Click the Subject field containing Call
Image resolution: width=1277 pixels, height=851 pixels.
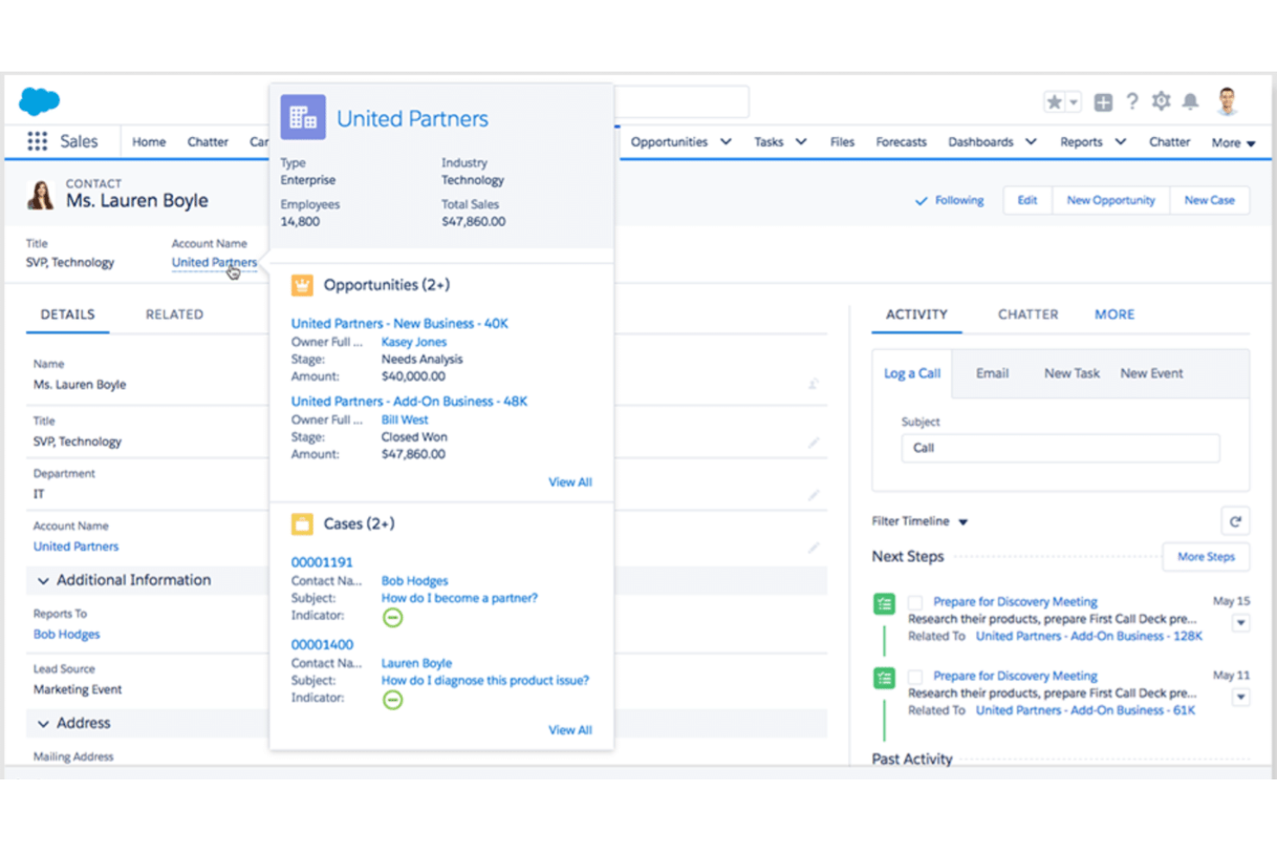click(x=1060, y=447)
